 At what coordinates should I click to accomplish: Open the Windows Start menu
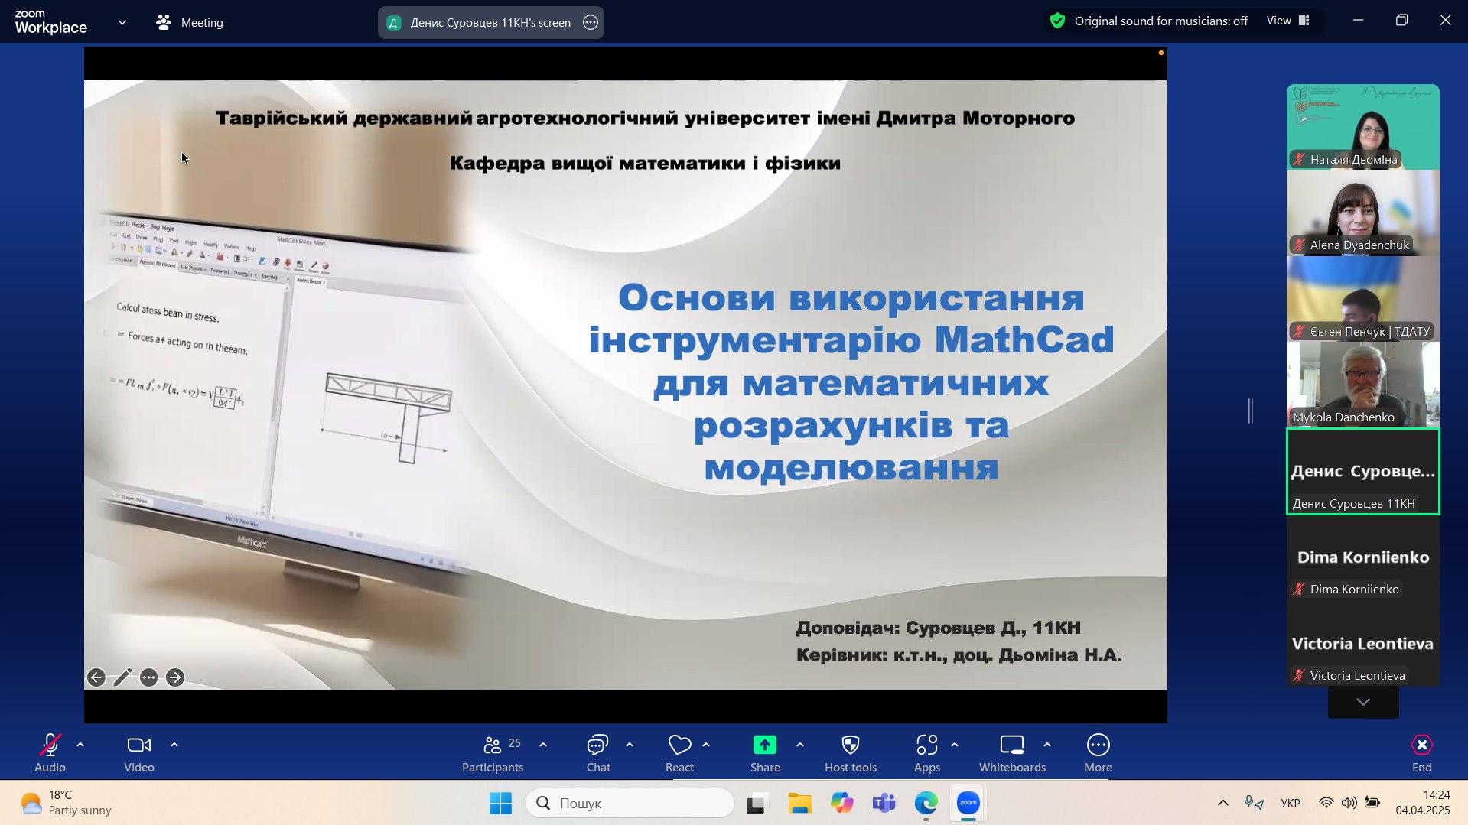tap(500, 803)
